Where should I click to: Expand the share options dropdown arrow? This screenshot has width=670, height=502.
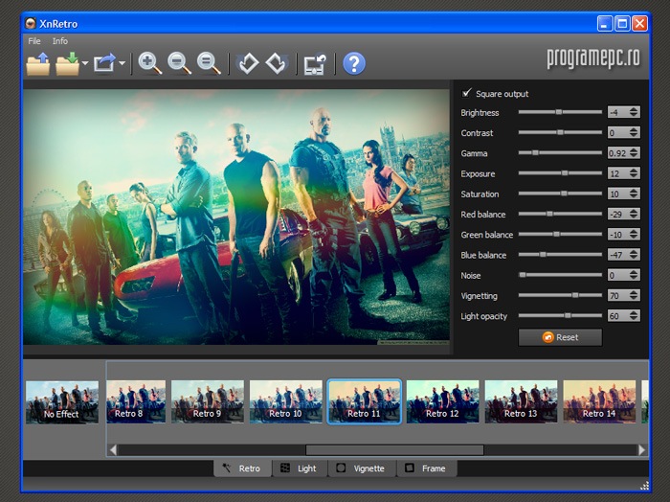123,63
